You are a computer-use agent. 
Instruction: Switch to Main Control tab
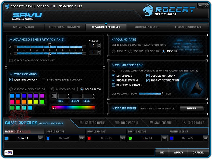click(x=24, y=27)
